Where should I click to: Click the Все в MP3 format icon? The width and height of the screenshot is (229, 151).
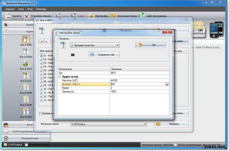coord(26,41)
